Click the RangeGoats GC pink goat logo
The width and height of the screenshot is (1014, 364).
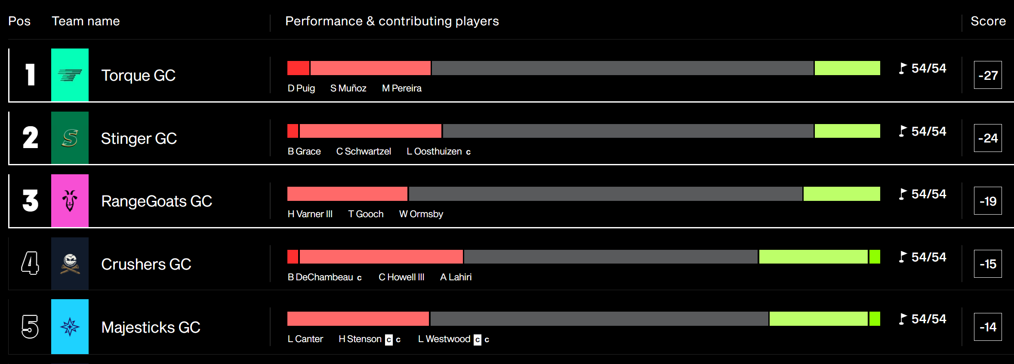pyautogui.click(x=70, y=200)
